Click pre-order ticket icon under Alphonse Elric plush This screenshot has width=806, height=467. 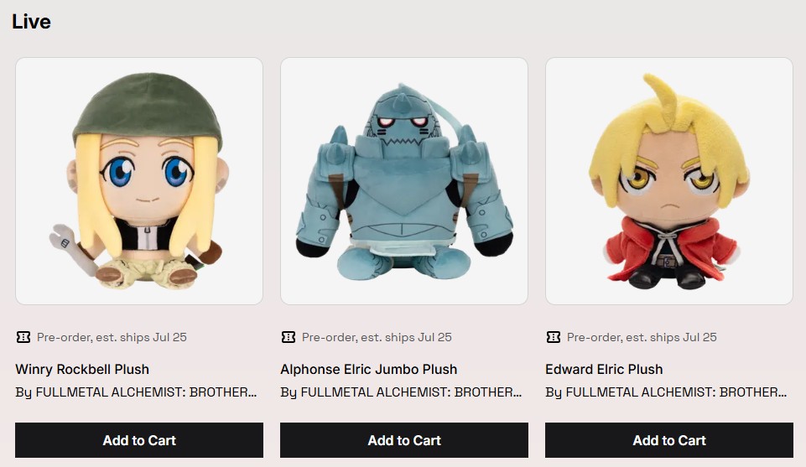click(x=289, y=337)
